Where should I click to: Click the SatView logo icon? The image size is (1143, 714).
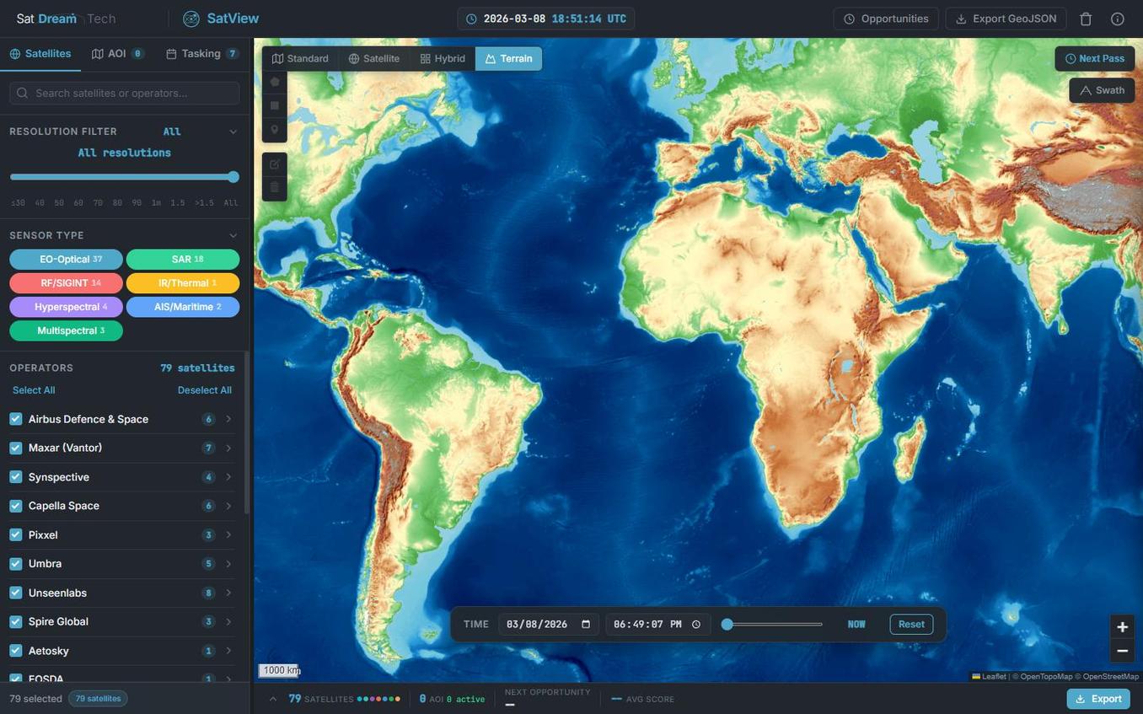point(189,18)
